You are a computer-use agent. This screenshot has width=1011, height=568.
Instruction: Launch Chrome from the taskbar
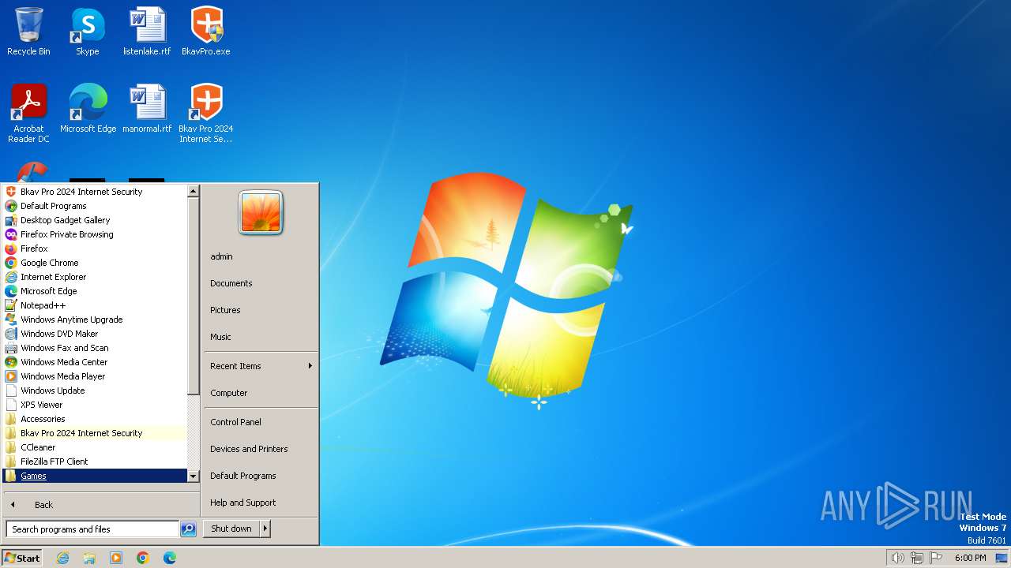coord(143,558)
